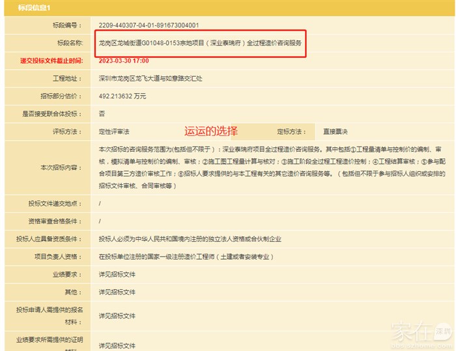Click 详见招标文件 in the 业绩要求 row

pos(117,274)
